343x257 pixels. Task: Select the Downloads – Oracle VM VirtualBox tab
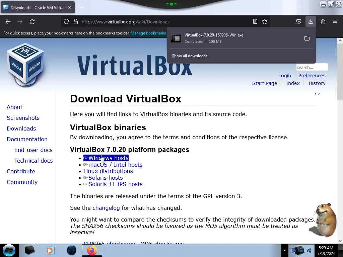[38, 8]
